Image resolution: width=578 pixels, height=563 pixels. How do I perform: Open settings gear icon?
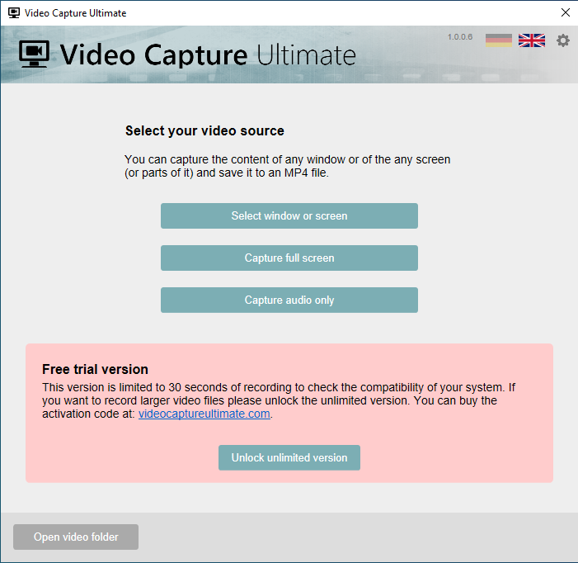563,40
